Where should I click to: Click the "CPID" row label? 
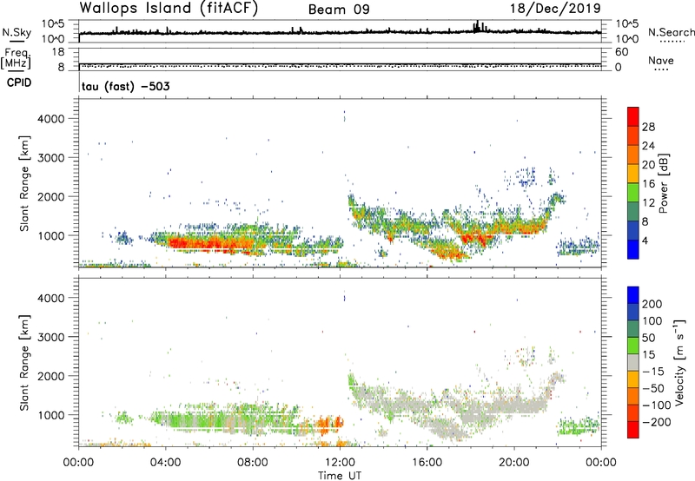click(x=18, y=82)
